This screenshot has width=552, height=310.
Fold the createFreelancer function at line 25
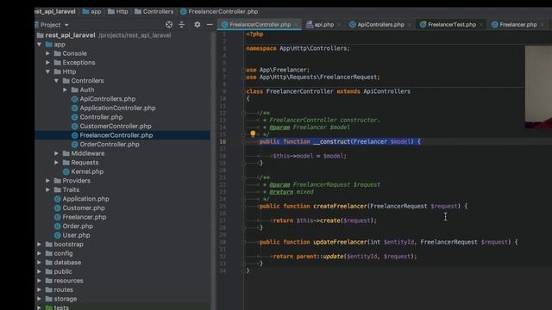tap(243, 207)
